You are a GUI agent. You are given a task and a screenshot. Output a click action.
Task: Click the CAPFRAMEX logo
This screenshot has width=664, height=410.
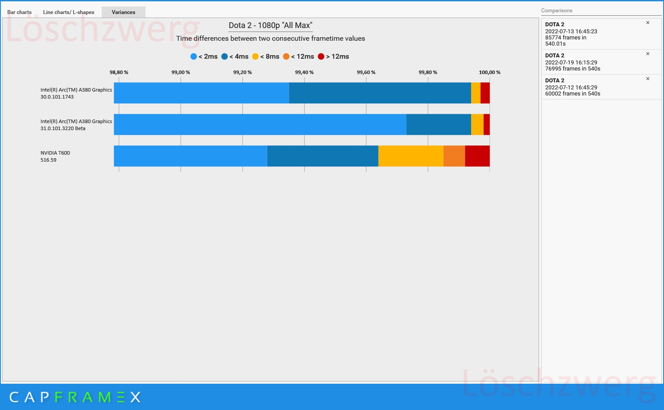(x=75, y=397)
